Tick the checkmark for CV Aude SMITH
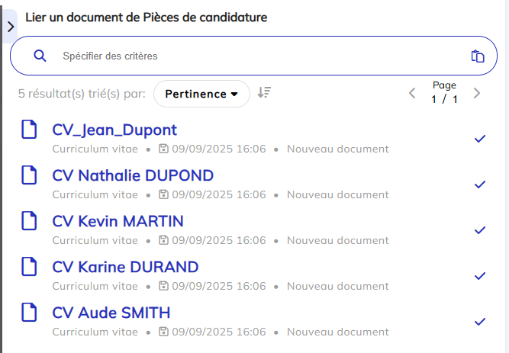Viewport: 509px width, 353px height. (480, 322)
